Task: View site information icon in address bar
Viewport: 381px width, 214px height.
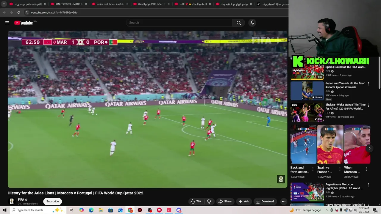Action: coord(27,12)
